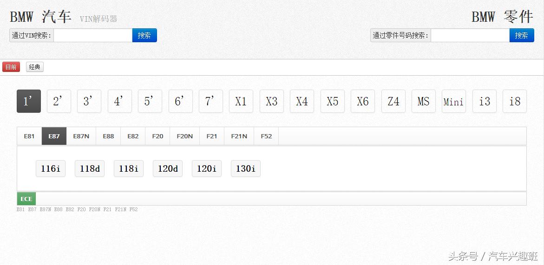544x265 pixels.
Task: Pick the 118i model button
Action: tap(129, 168)
